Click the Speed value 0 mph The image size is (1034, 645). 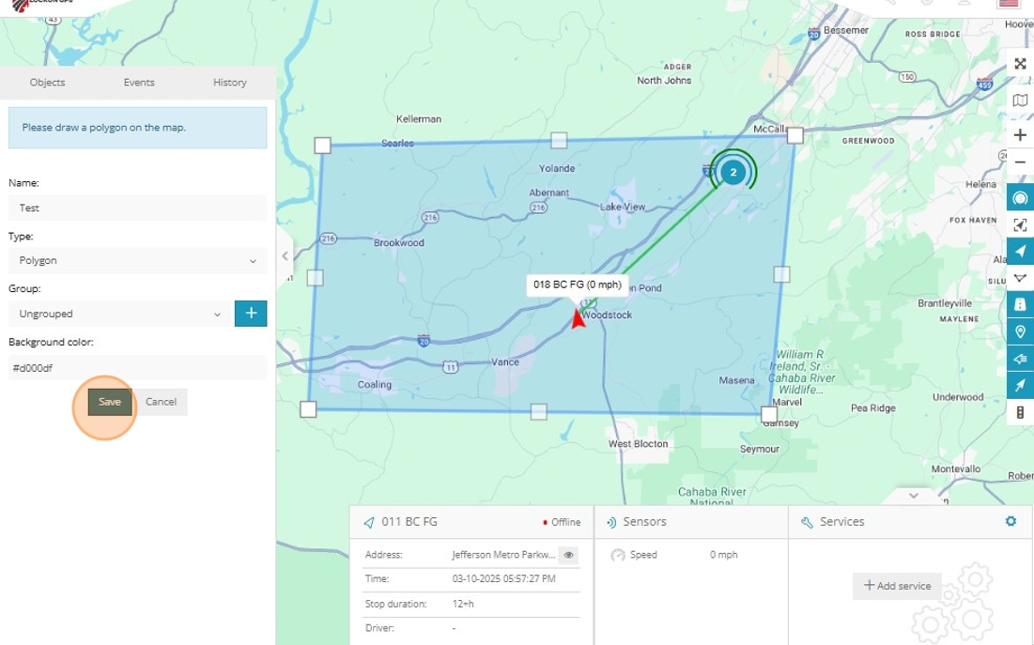(723, 555)
